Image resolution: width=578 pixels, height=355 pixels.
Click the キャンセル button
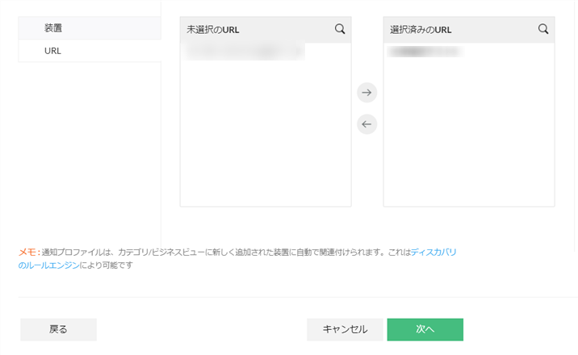point(345,329)
